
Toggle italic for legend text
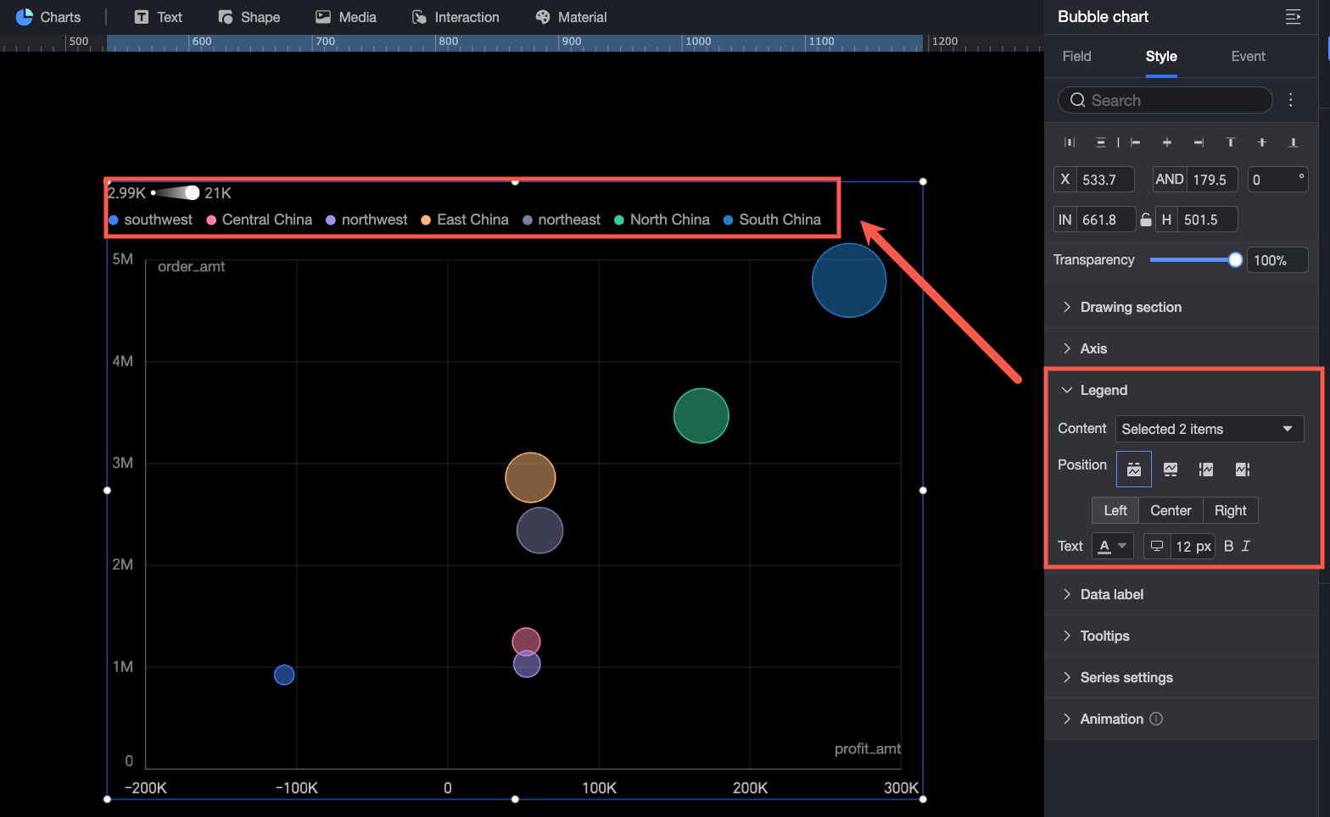1246,546
